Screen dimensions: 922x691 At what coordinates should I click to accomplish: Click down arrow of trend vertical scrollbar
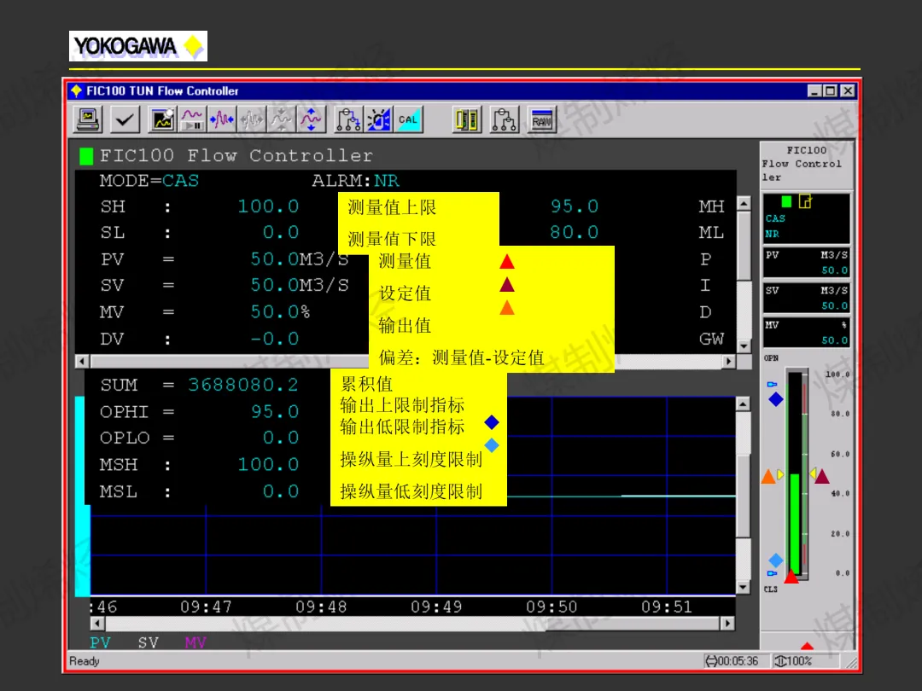(x=744, y=587)
